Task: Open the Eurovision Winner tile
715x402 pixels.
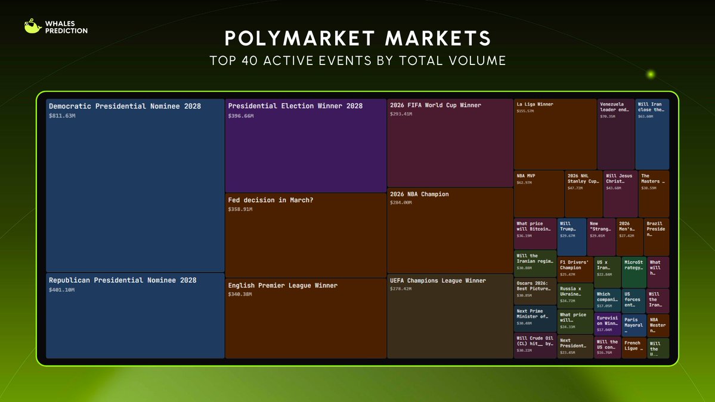Action: click(x=608, y=324)
